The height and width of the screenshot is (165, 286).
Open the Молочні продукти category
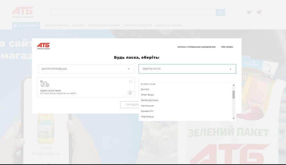click(x=138, y=25)
